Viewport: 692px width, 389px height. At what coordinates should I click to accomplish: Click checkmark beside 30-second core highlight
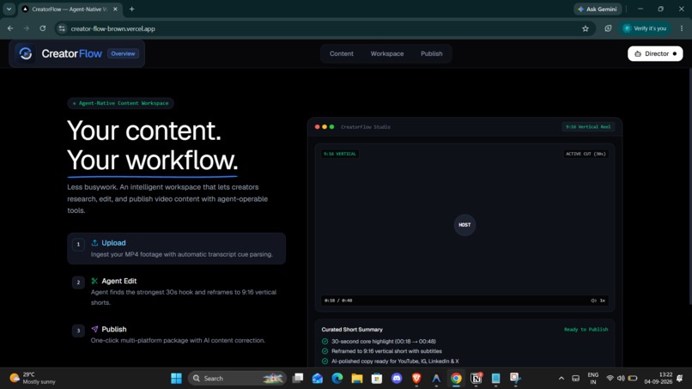[x=325, y=341]
